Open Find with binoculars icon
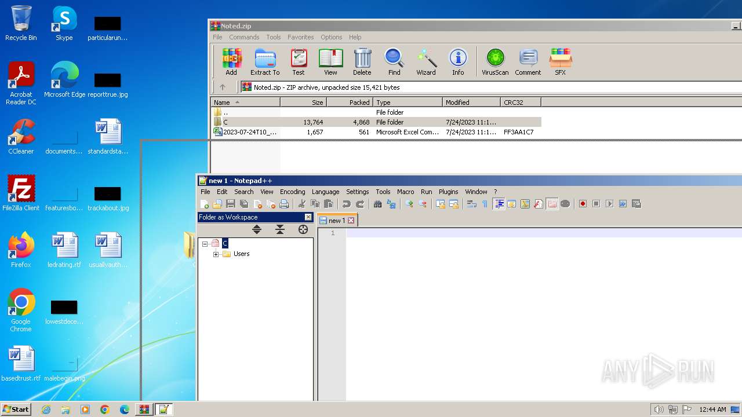The image size is (742, 417). point(377,204)
